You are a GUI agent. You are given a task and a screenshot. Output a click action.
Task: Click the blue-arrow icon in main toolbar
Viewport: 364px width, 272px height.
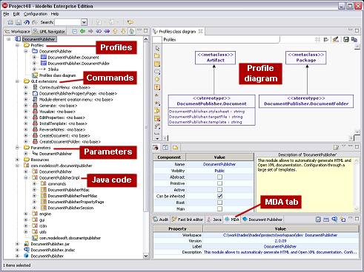[27, 22]
